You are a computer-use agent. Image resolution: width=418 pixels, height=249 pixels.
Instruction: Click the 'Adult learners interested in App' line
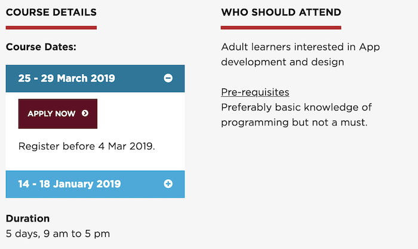[300, 47]
